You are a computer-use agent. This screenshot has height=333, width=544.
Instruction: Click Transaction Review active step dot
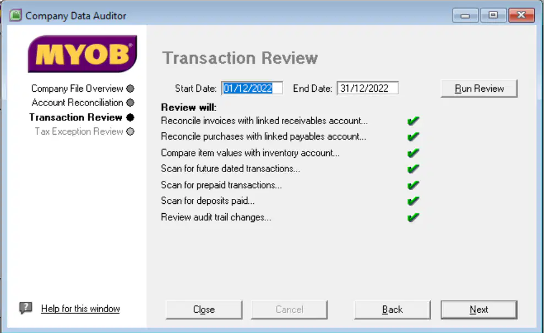130,118
